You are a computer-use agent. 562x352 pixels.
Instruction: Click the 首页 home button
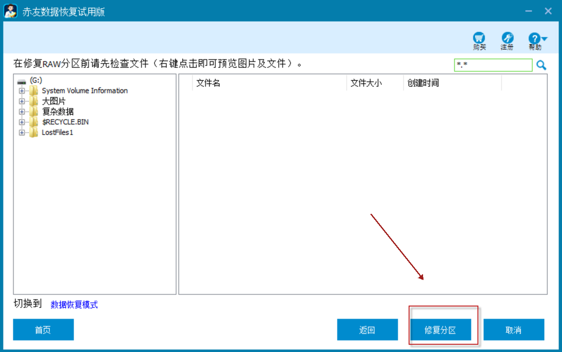click(43, 330)
